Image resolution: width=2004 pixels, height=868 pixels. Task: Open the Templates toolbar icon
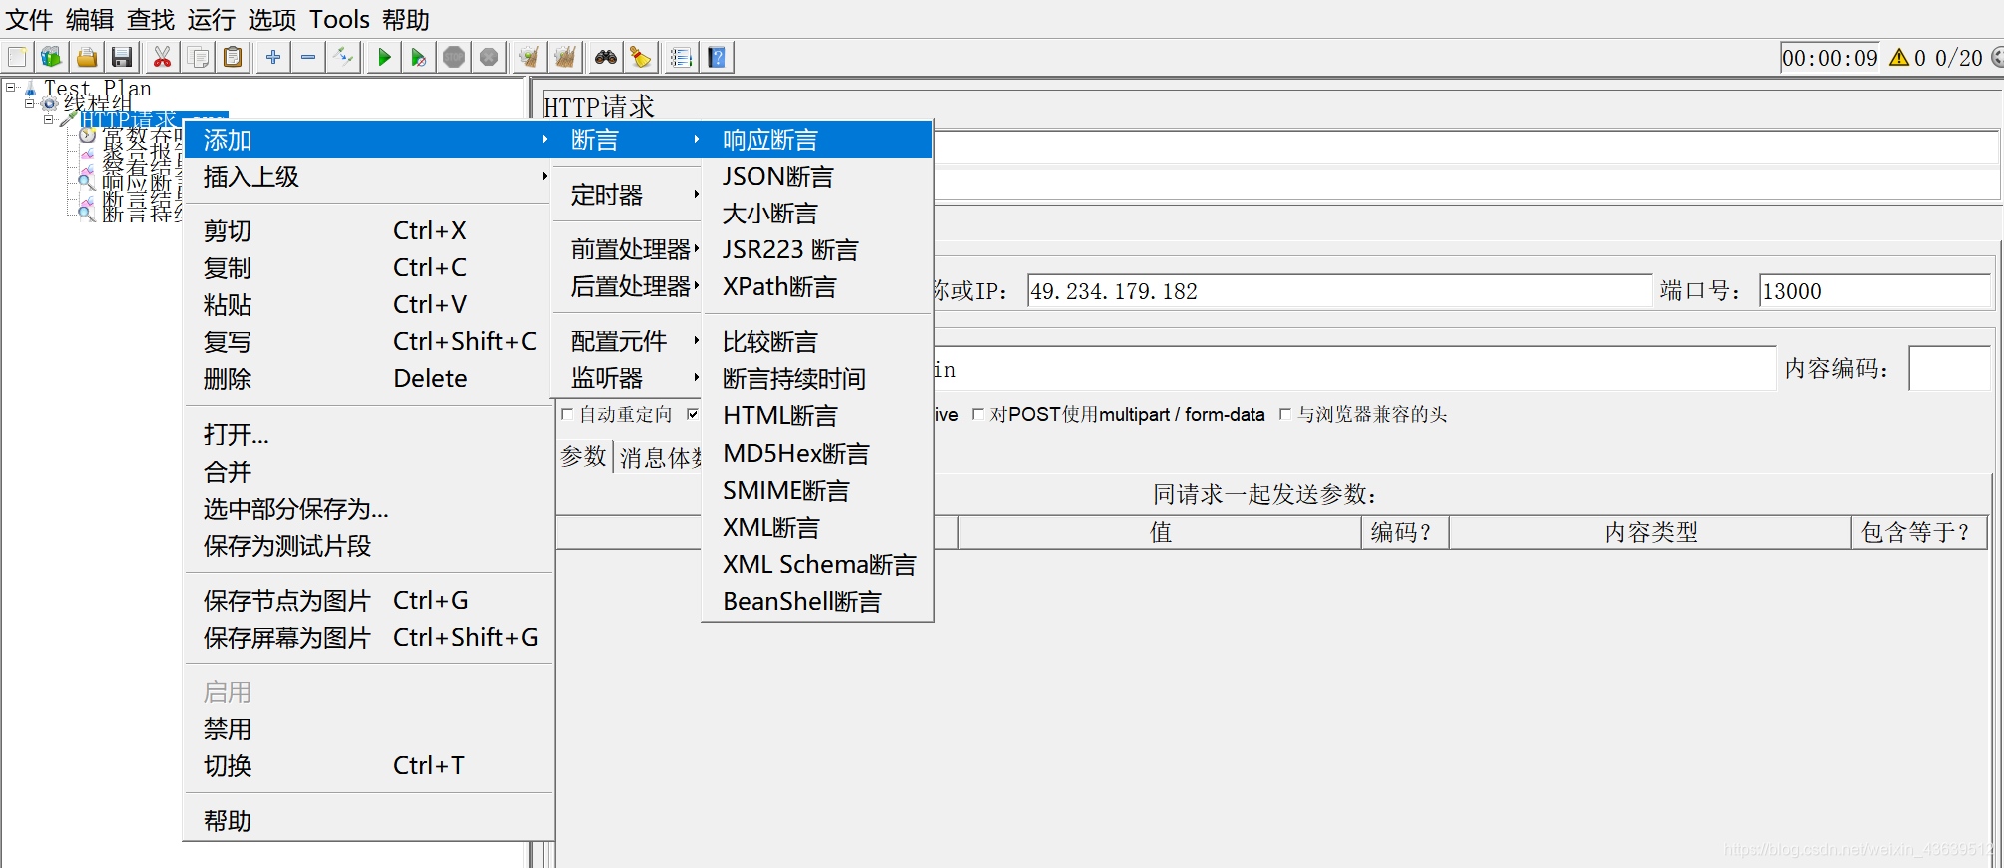tap(51, 57)
